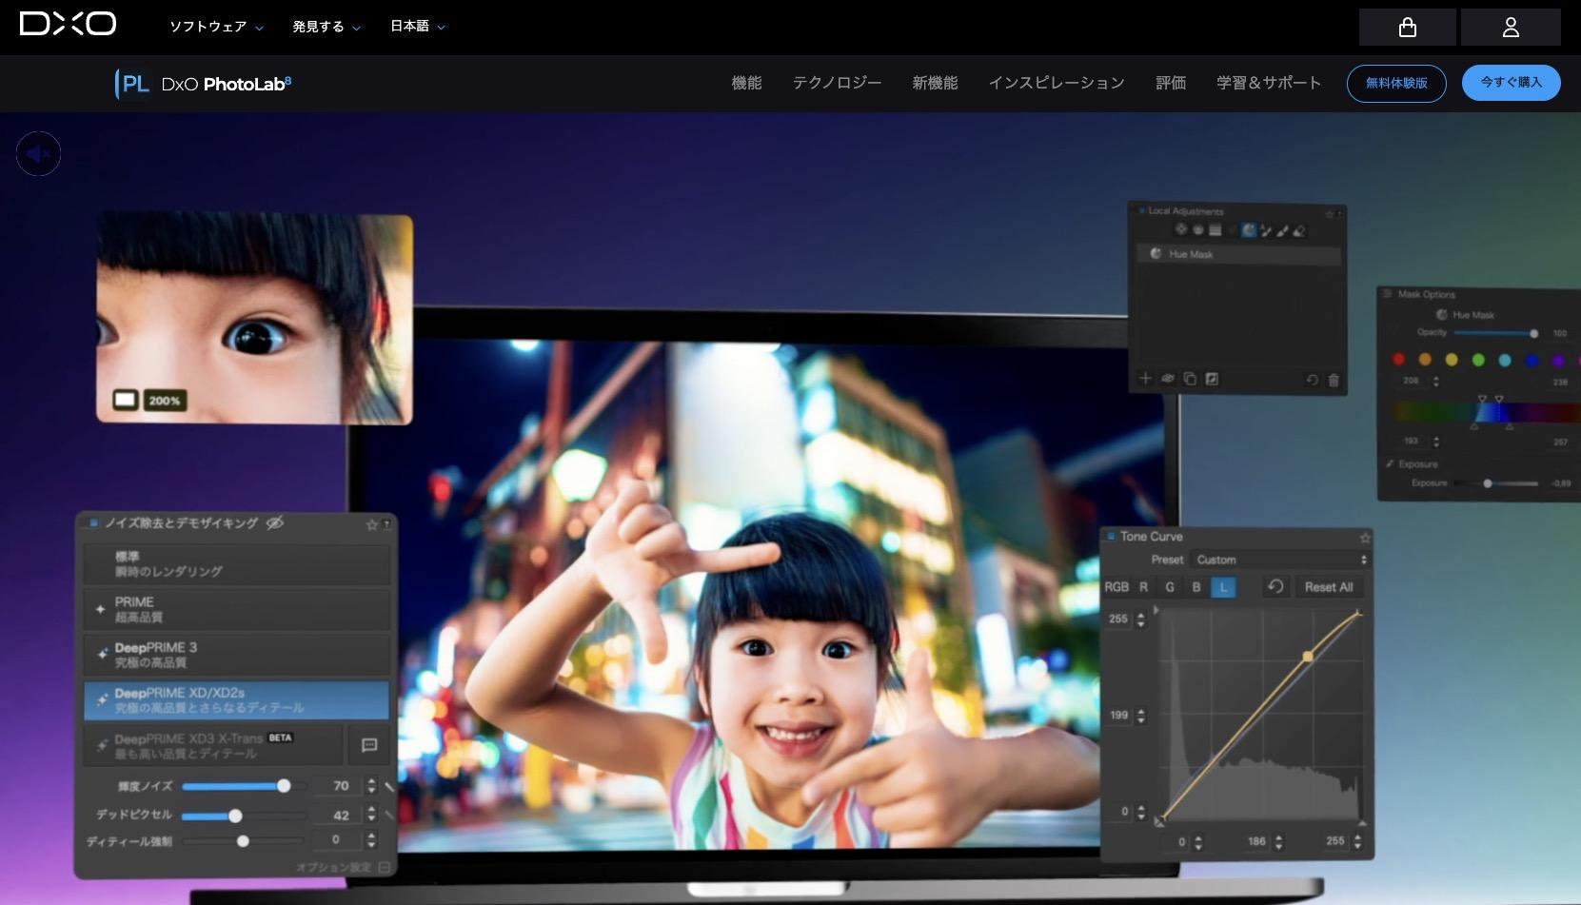Image resolution: width=1581 pixels, height=905 pixels.
Task: Favorite the Tone Curve panel with star
Action: click(x=1365, y=537)
